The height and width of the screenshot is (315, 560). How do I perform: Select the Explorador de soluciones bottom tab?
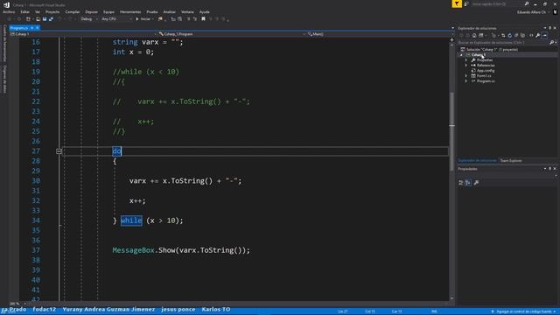[477, 161]
